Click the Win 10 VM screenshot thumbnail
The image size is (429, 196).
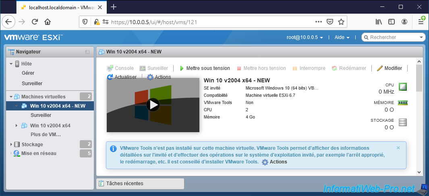[x=153, y=105]
